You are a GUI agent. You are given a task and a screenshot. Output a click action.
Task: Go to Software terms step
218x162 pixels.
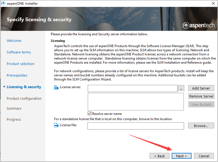[x=19, y=52]
